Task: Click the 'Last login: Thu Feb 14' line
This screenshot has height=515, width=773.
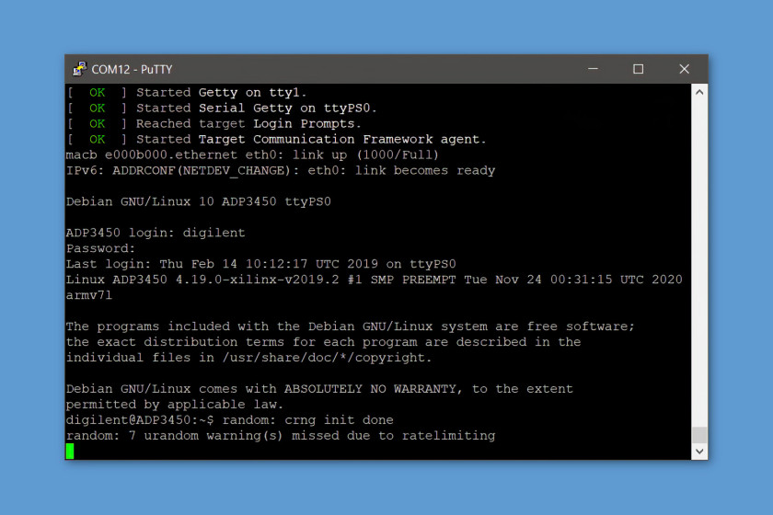Action: [x=261, y=264]
